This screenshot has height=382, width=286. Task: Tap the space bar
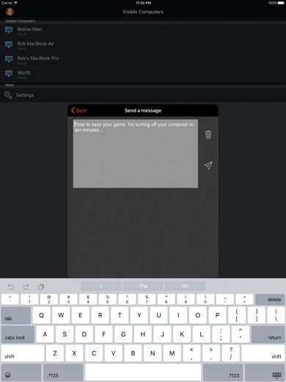[143, 372]
